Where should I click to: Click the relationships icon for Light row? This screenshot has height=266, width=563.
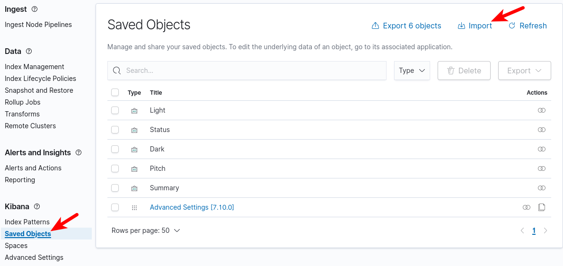[542, 110]
